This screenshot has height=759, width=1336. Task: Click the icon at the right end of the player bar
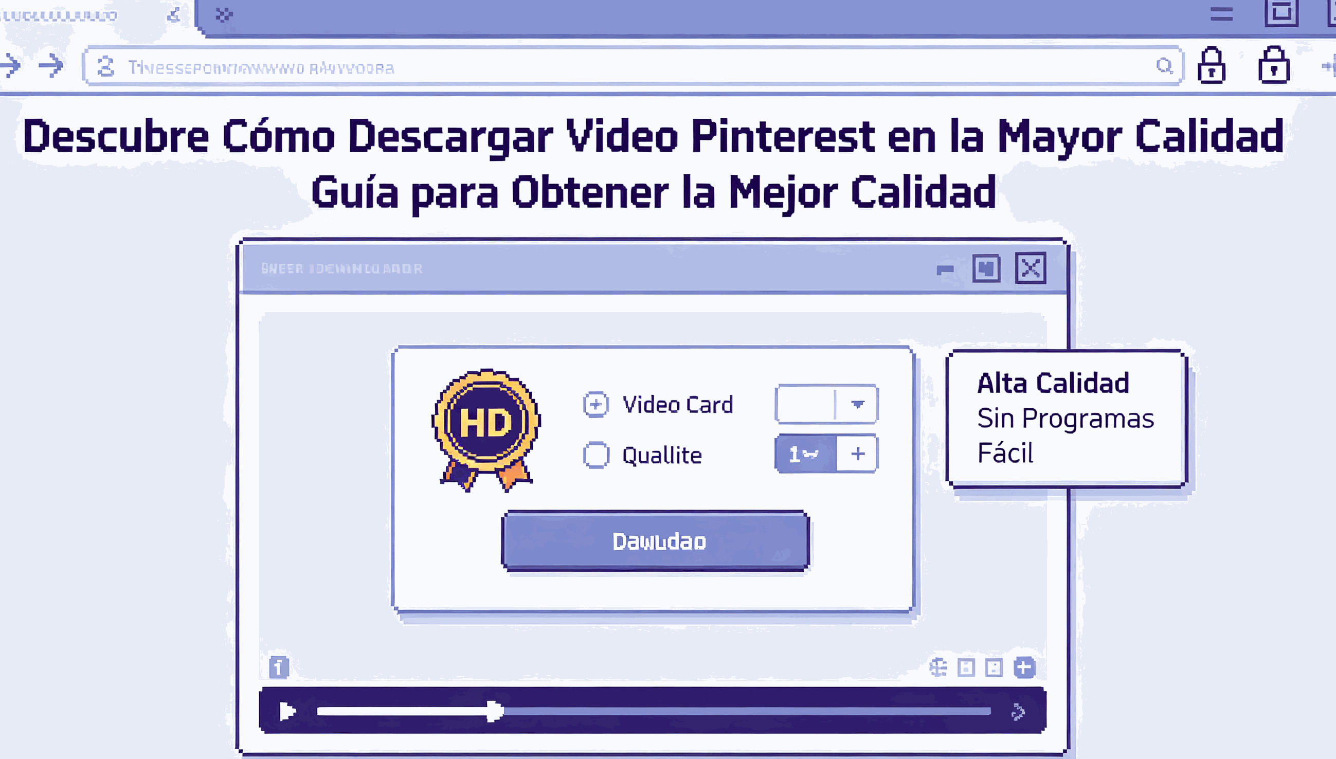(x=1018, y=712)
